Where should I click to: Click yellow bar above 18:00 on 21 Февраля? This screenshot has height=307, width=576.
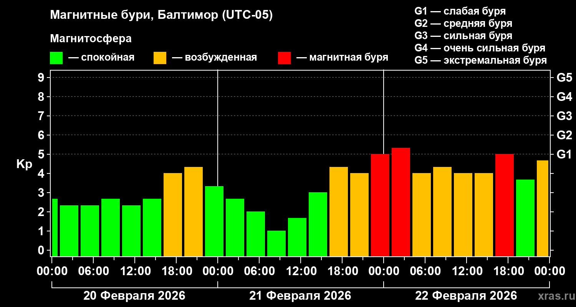pyautogui.click(x=339, y=211)
